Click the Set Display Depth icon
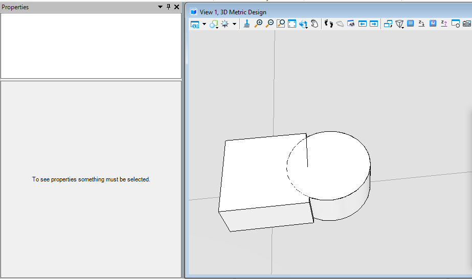The height and width of the screenshot is (279, 472). pos(410,24)
